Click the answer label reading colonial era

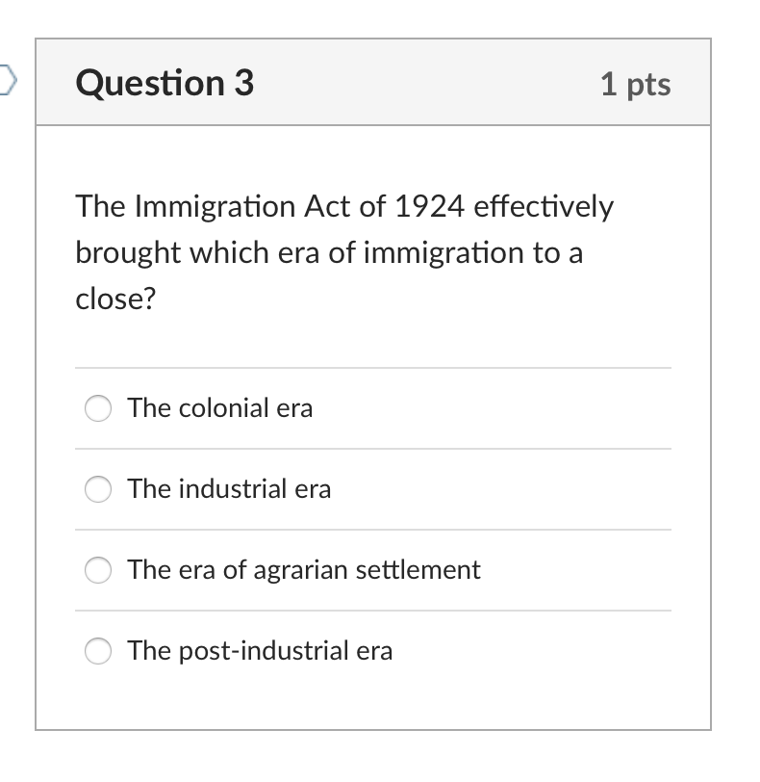point(220,408)
